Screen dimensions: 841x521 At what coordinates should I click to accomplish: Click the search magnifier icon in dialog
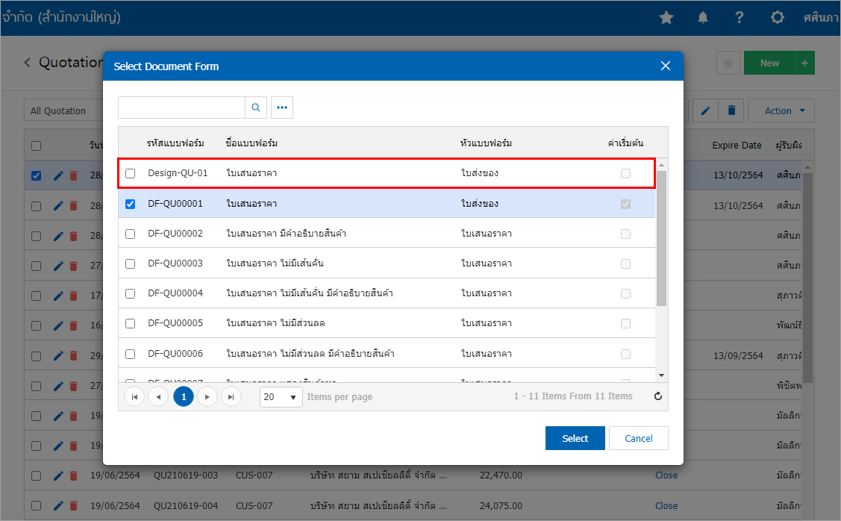256,107
